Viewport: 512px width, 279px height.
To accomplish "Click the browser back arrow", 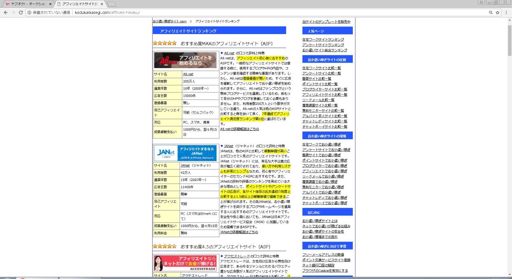I will pos(6,12).
